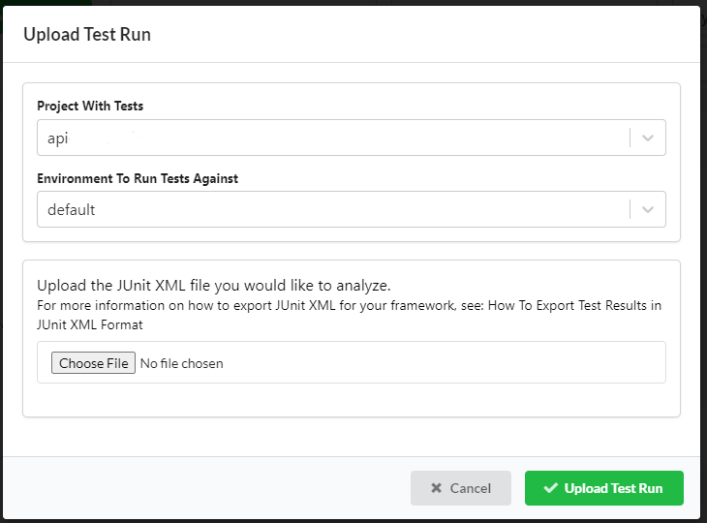This screenshot has height=523, width=707.
Task: Click the No file chosen text
Action: [182, 363]
